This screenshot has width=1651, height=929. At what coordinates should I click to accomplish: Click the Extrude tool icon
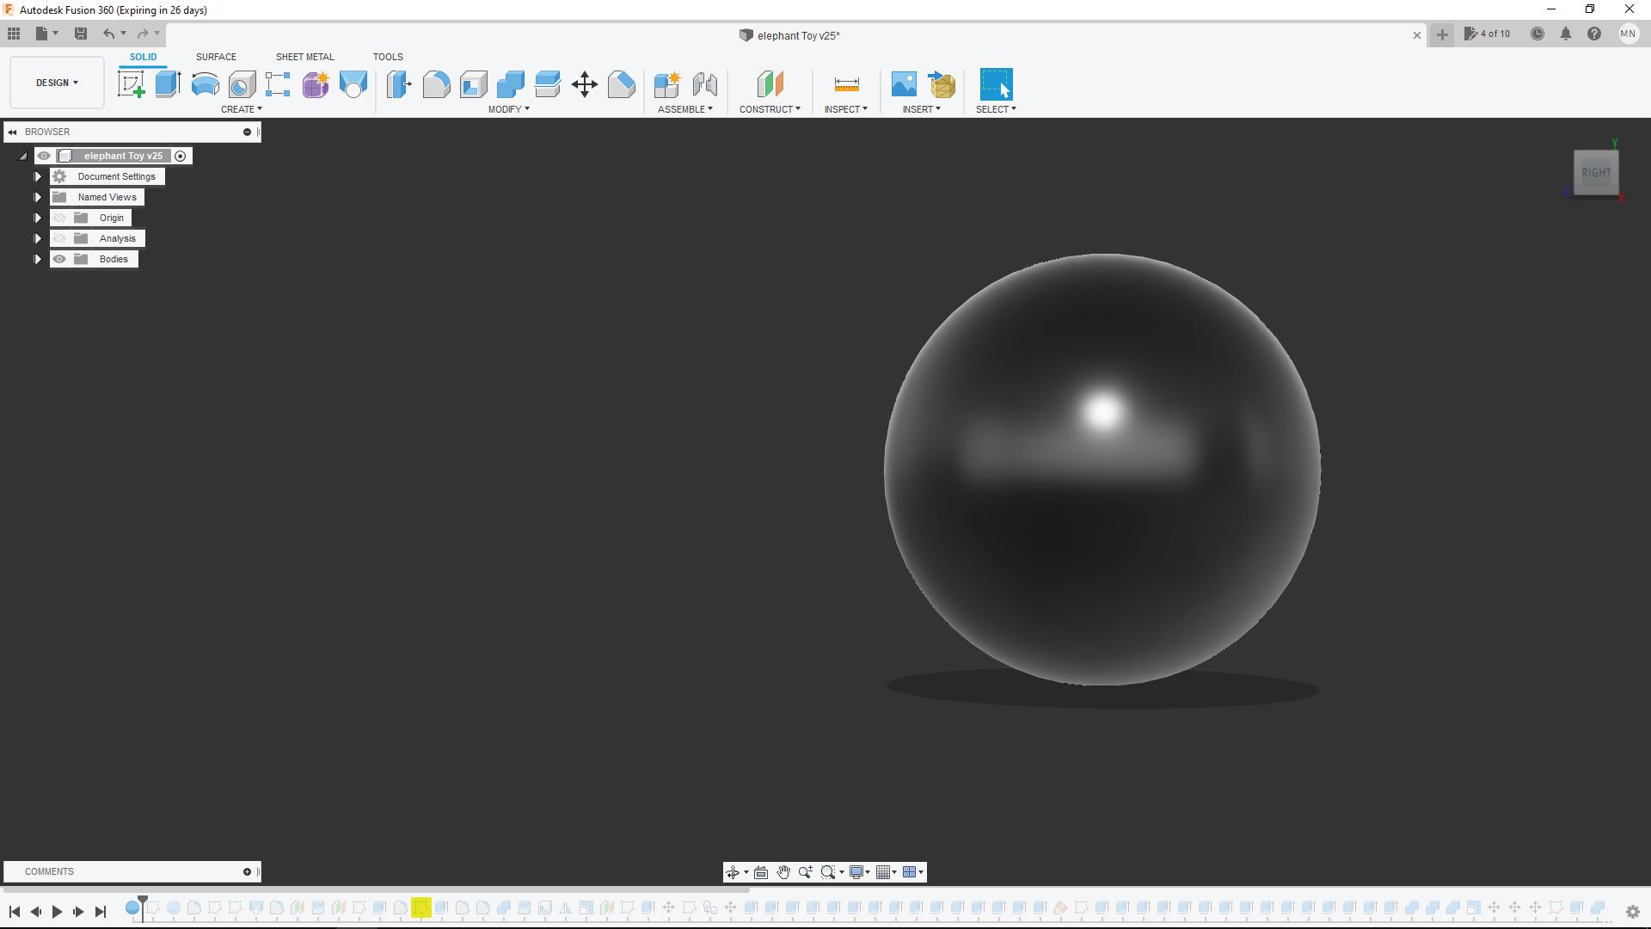click(168, 84)
